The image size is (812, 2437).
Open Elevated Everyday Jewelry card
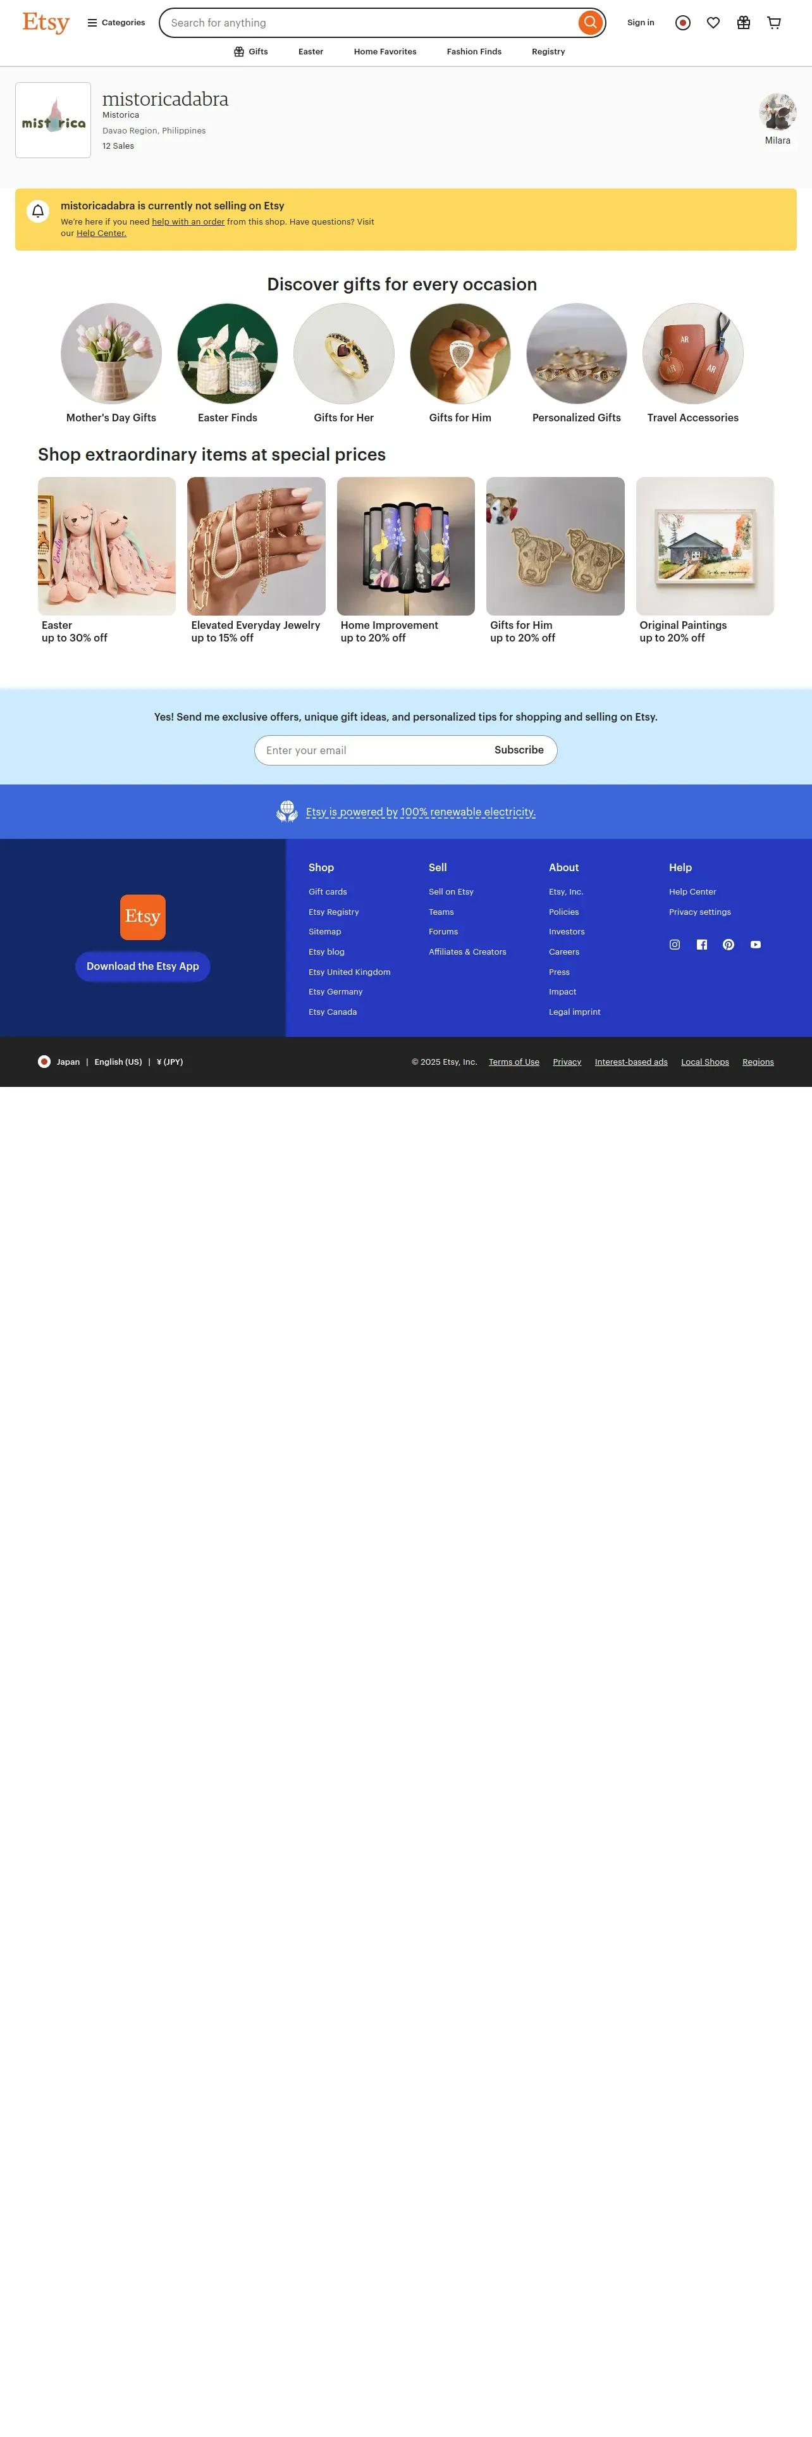(256, 561)
